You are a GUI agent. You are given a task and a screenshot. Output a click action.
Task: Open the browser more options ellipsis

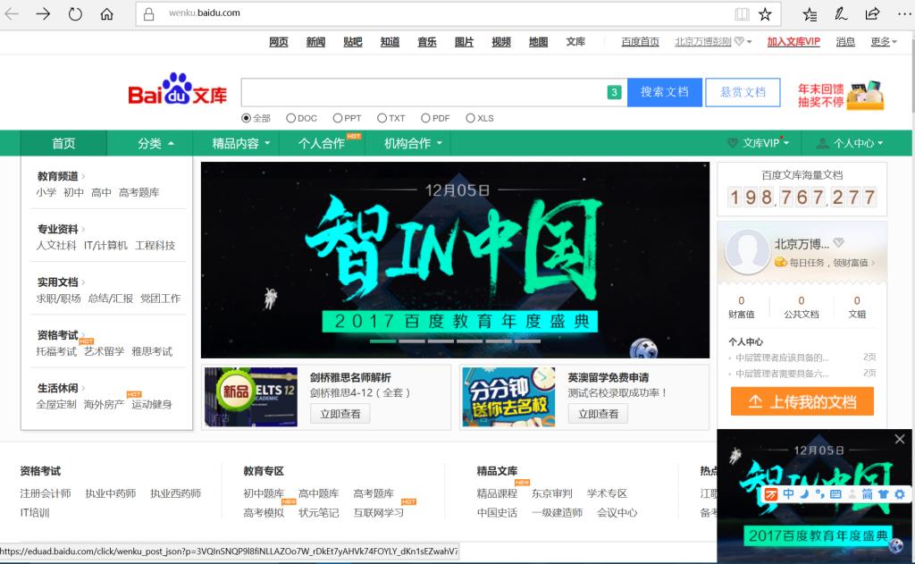pyautogui.click(x=904, y=13)
